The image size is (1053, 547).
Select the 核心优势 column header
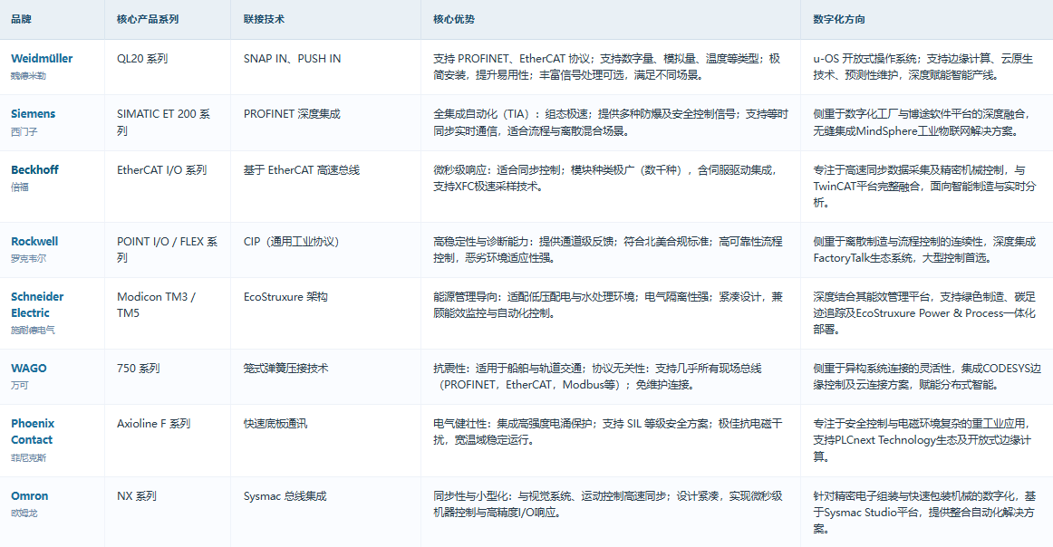(454, 19)
